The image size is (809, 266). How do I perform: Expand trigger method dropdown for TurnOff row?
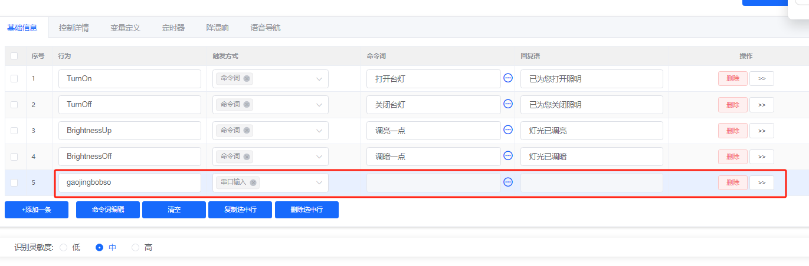pos(319,105)
